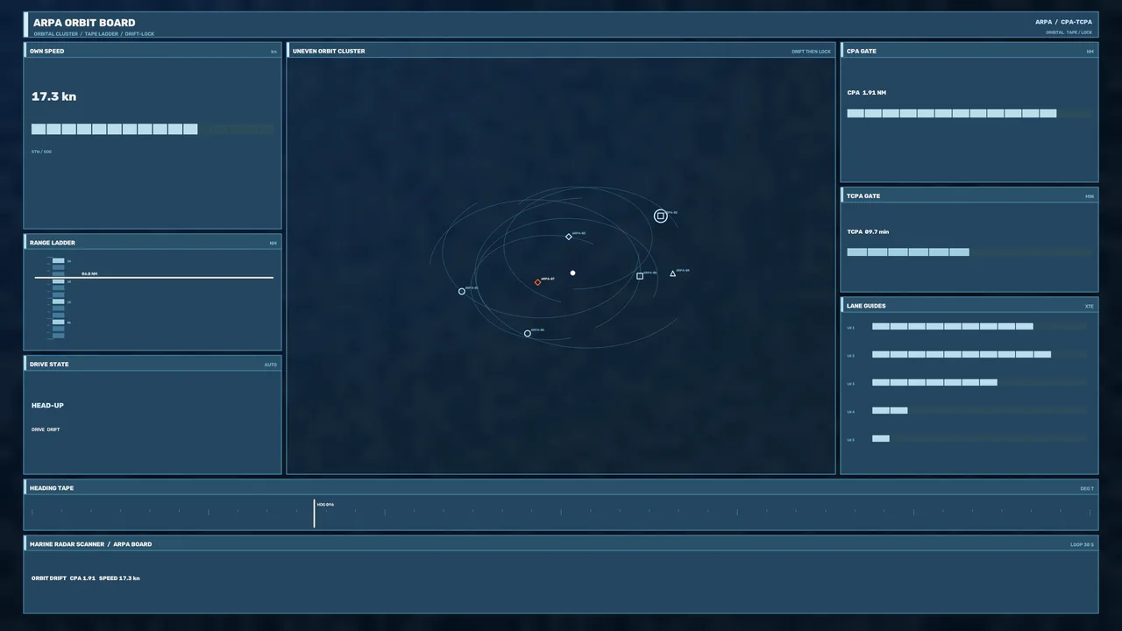The height and width of the screenshot is (631, 1122).
Task: Select the triangle target marker on the plot
Action: [673, 273]
